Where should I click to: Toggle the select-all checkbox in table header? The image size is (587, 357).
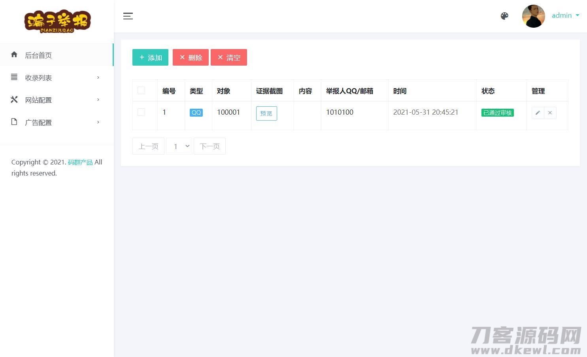click(x=141, y=91)
